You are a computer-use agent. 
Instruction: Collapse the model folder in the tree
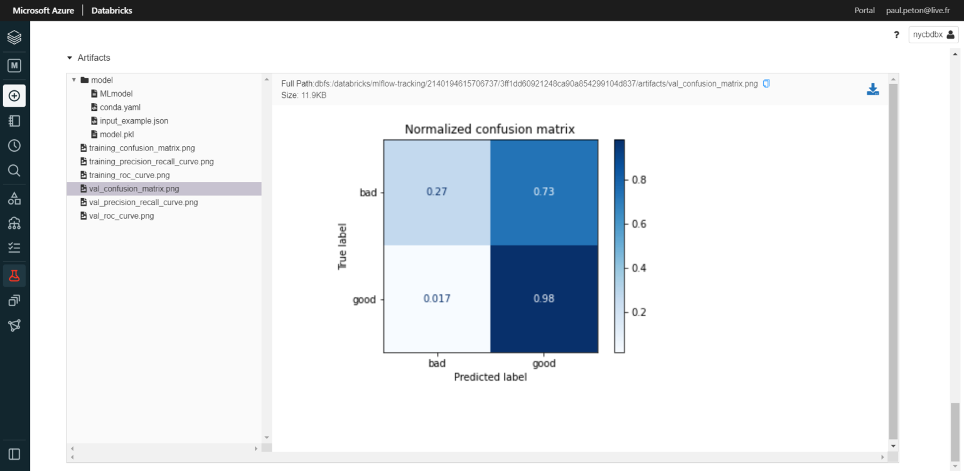pyautogui.click(x=73, y=80)
